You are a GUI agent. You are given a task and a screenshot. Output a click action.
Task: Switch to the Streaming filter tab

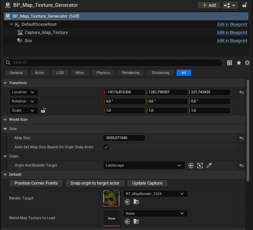pyautogui.click(x=161, y=73)
